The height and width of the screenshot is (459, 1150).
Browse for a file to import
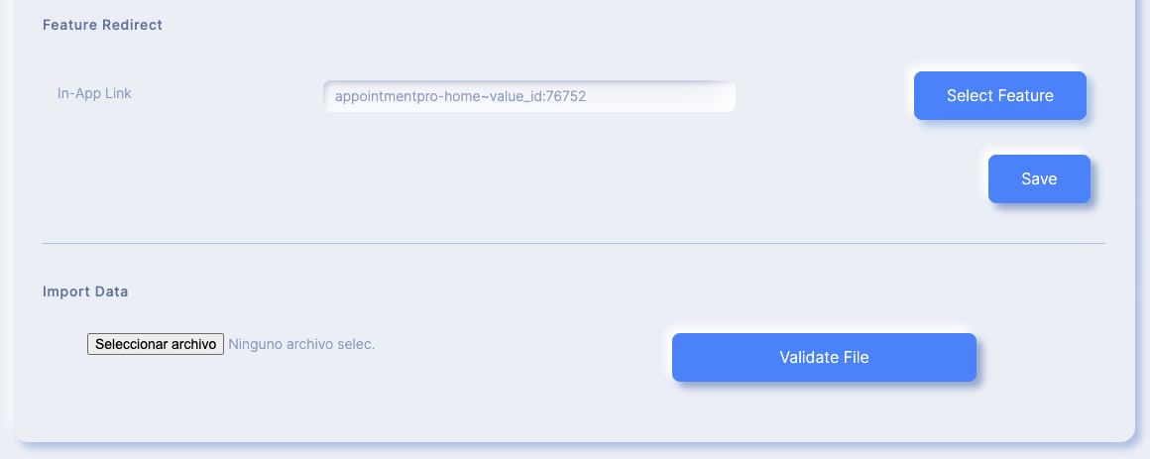[156, 344]
